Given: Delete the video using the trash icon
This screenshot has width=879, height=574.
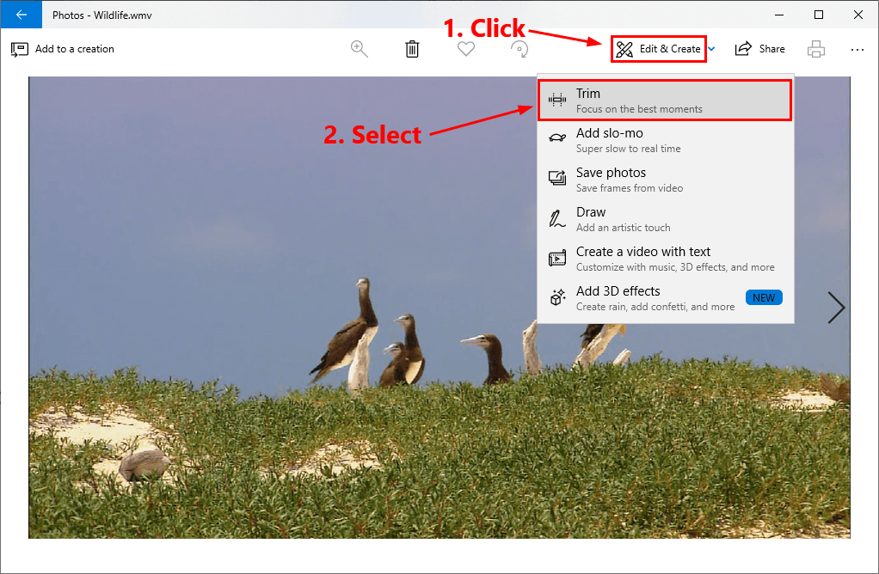Looking at the screenshot, I should pyautogui.click(x=412, y=49).
